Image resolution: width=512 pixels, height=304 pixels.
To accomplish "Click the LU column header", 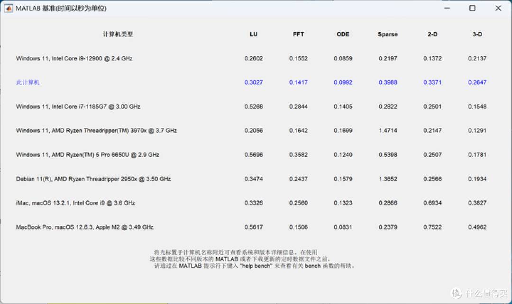I will [254, 34].
